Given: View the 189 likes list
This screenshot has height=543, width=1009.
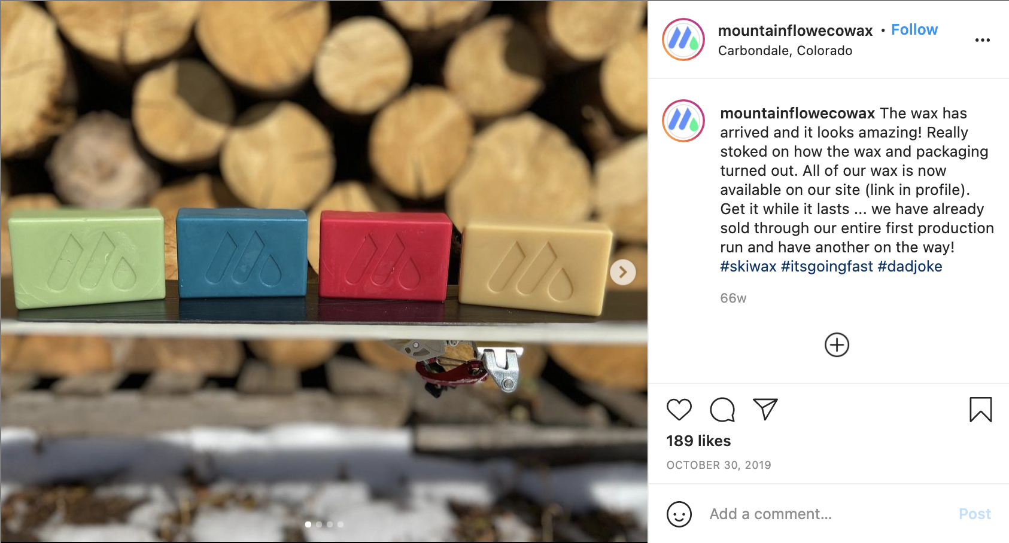Looking at the screenshot, I should click(x=698, y=441).
